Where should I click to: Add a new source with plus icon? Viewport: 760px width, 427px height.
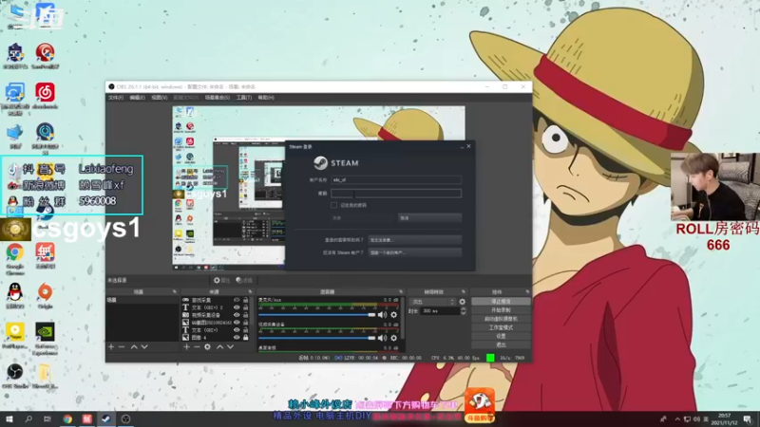(x=186, y=347)
